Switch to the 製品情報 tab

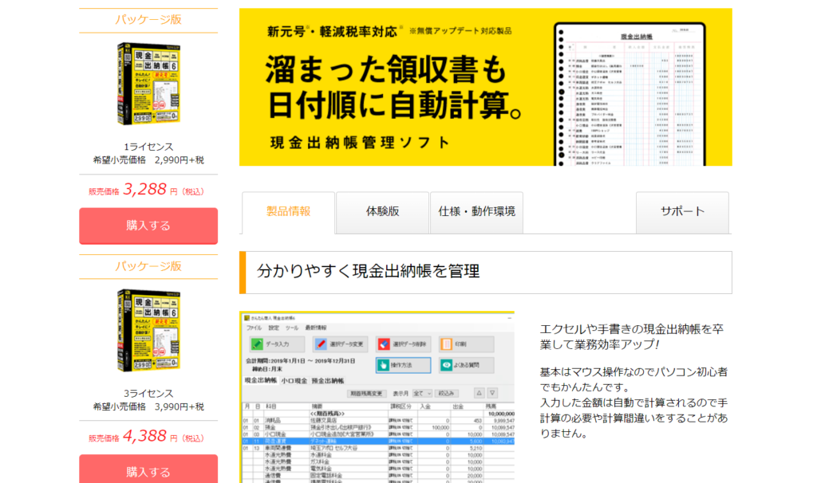click(288, 212)
